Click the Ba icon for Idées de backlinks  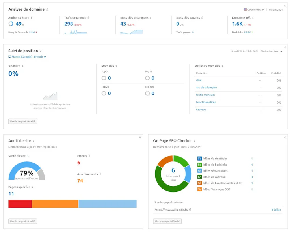click(199, 165)
